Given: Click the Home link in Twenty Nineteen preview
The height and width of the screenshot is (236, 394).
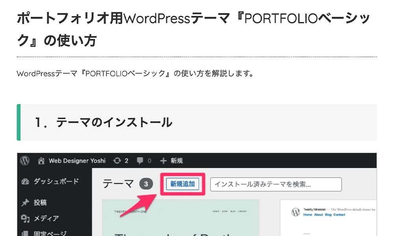Looking at the screenshot, I should (308, 215).
